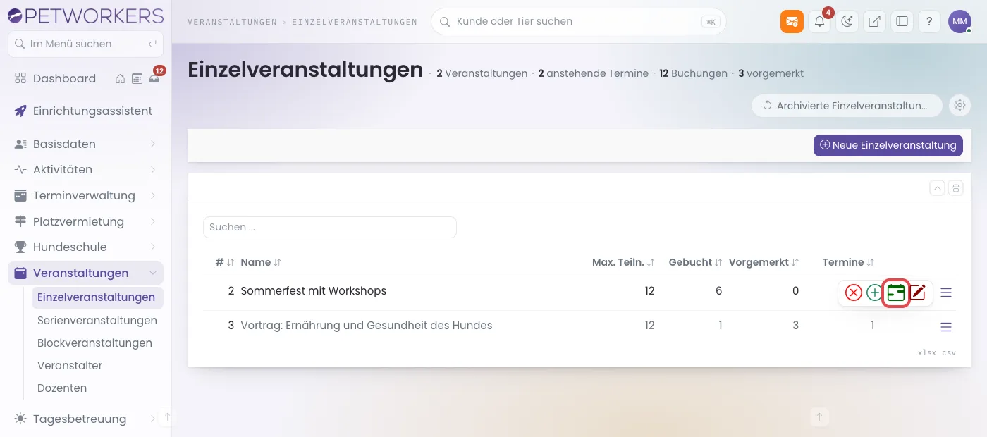Click the green plus icon for Sommerfest
This screenshot has height=437, width=987.
[x=874, y=293]
